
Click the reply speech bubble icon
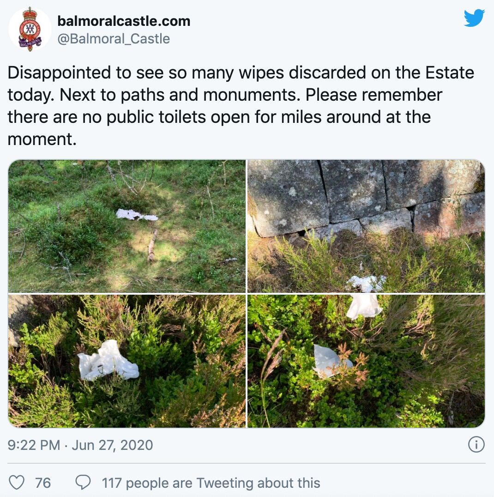(83, 482)
